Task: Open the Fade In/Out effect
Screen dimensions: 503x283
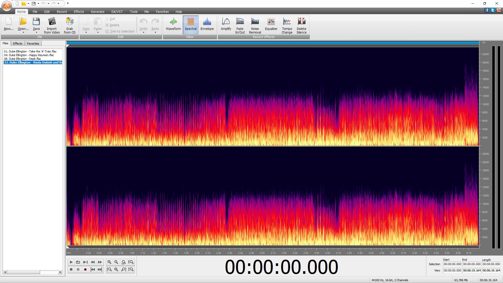Action: pyautogui.click(x=240, y=25)
